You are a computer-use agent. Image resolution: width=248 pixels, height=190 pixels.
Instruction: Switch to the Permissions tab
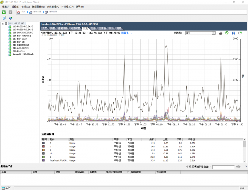tap(119, 29)
